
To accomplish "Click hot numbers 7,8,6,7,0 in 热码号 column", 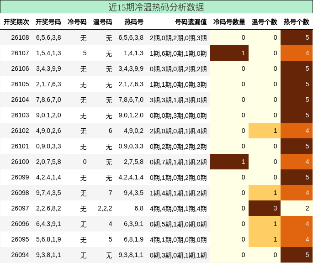I will click(x=131, y=100).
